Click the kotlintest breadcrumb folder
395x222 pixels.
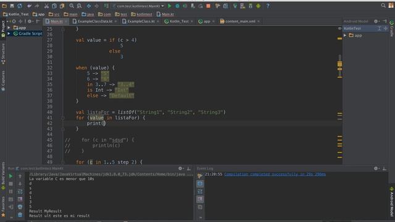[141, 14]
